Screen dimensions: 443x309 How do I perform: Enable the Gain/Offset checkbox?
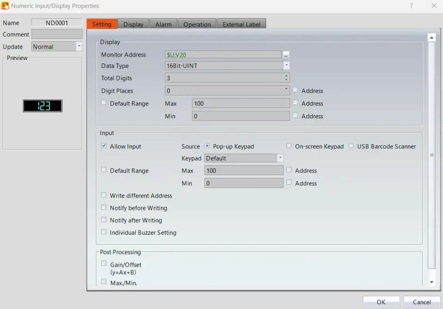(x=104, y=263)
